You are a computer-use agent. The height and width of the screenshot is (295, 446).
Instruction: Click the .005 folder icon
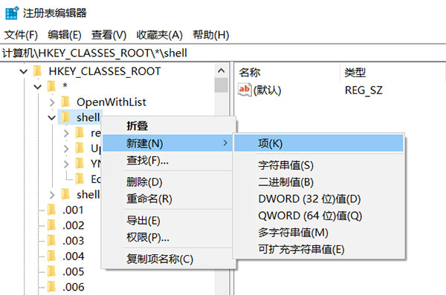[x=51, y=271]
